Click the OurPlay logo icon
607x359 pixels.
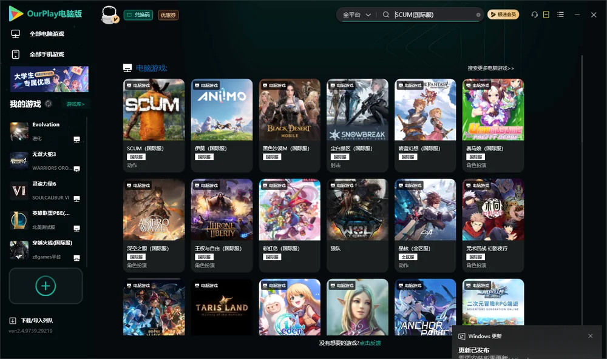16,13
